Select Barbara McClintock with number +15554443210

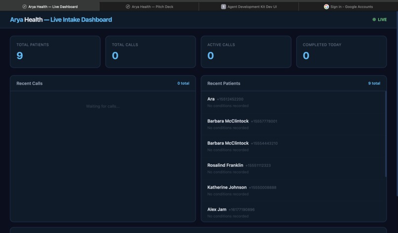pos(293,146)
